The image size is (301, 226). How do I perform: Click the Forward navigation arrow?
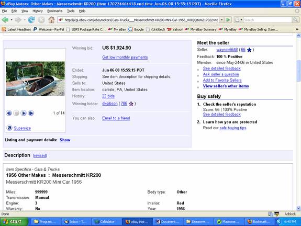18,20
